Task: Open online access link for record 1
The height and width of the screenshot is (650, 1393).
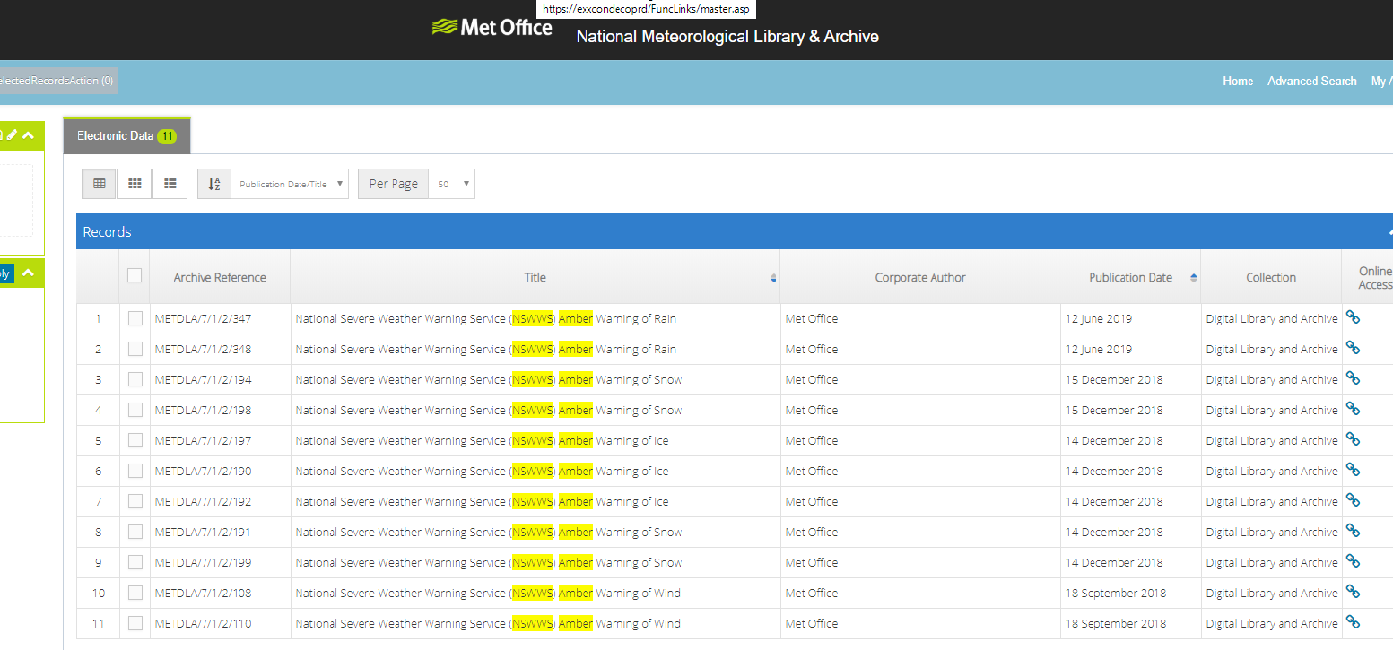Action: coord(1353,317)
